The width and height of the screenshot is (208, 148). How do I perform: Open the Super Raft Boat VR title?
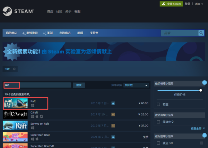point(42,146)
